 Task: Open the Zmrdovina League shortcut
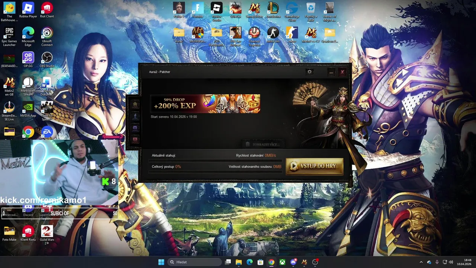point(273,10)
